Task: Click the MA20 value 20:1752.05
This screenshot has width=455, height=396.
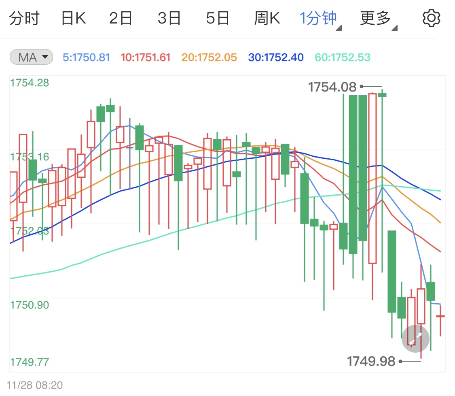Action: [209, 57]
